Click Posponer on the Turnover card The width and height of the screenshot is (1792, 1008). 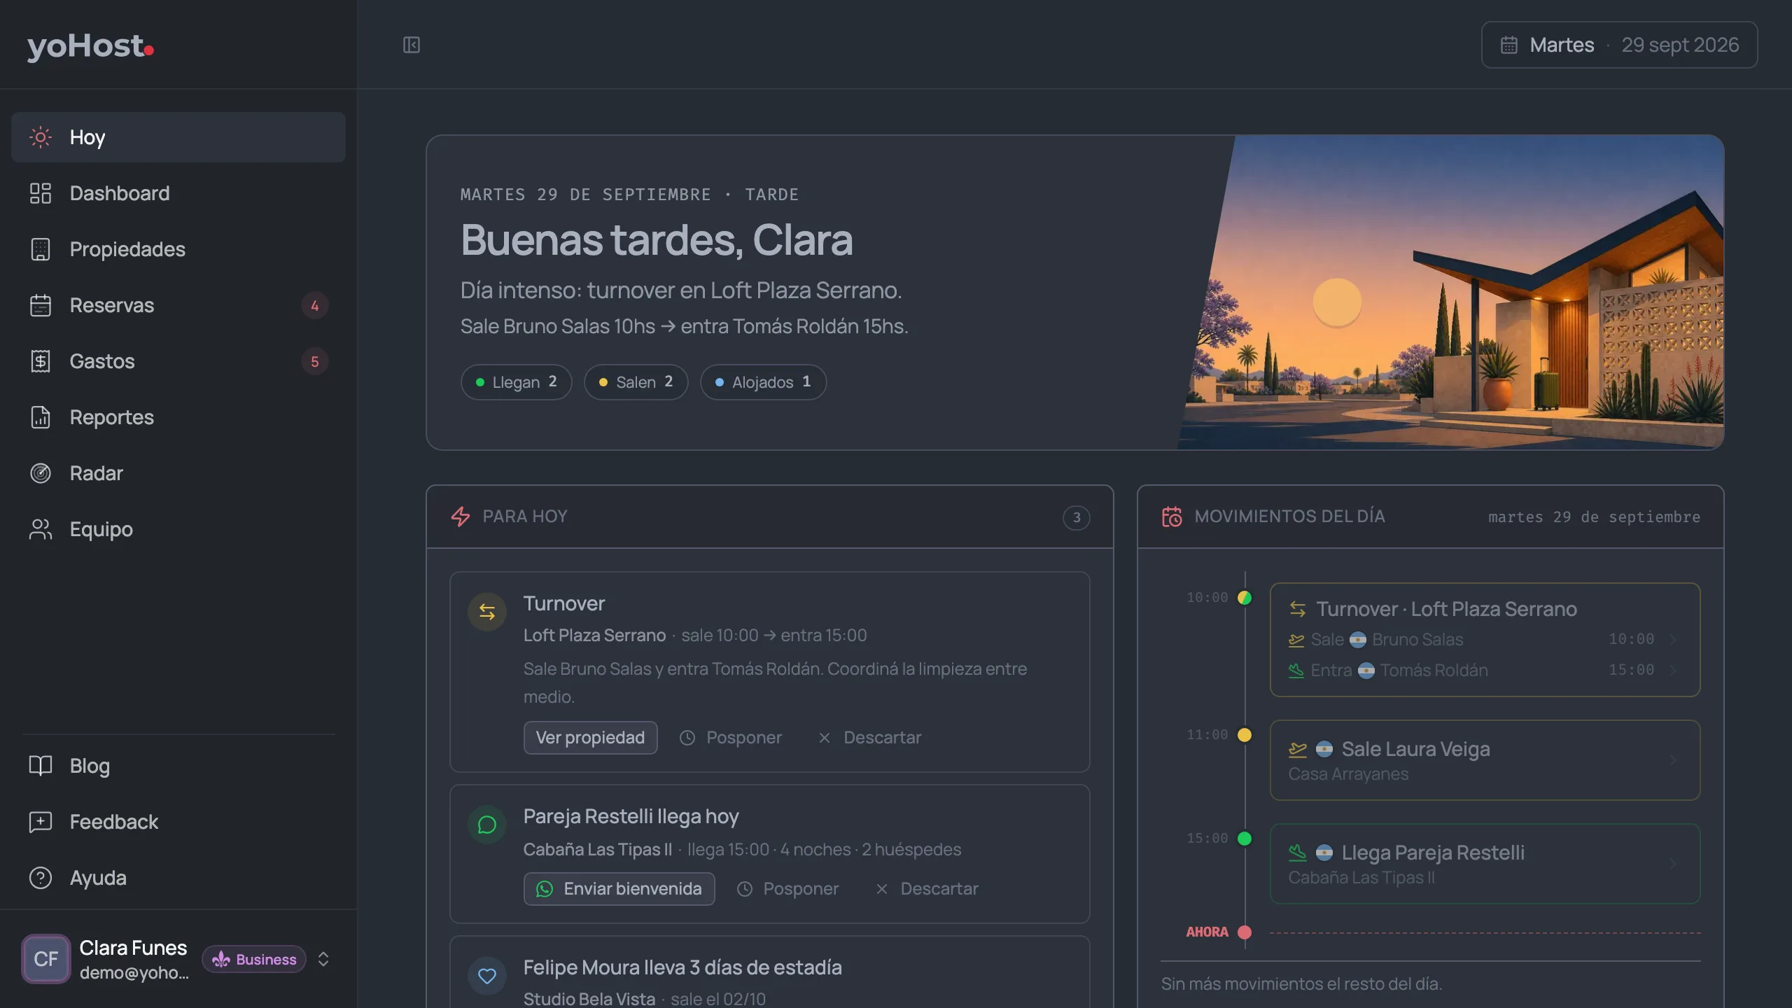(731, 738)
